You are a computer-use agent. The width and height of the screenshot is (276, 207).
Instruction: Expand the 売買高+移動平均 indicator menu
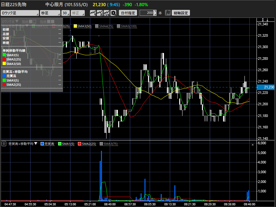pyautogui.click(x=36, y=144)
